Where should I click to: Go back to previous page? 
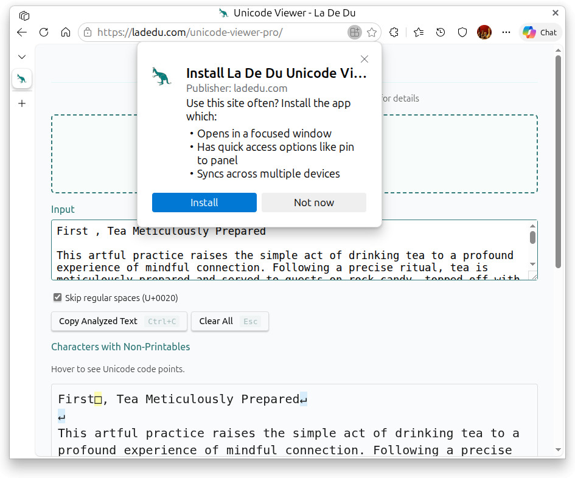tap(22, 32)
